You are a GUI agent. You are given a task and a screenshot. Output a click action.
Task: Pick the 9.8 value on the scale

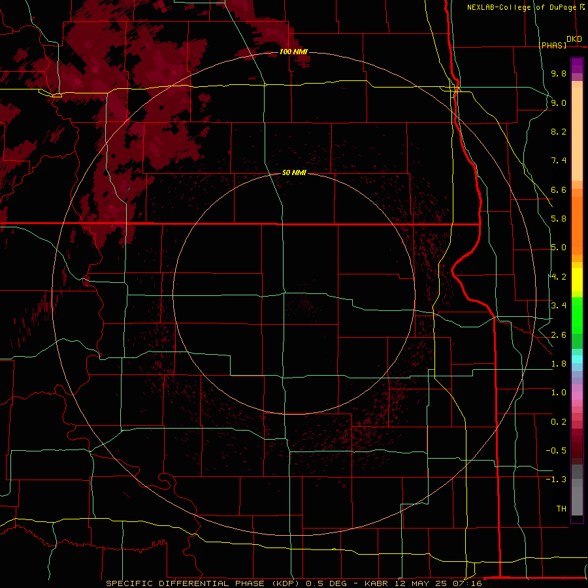[559, 73]
